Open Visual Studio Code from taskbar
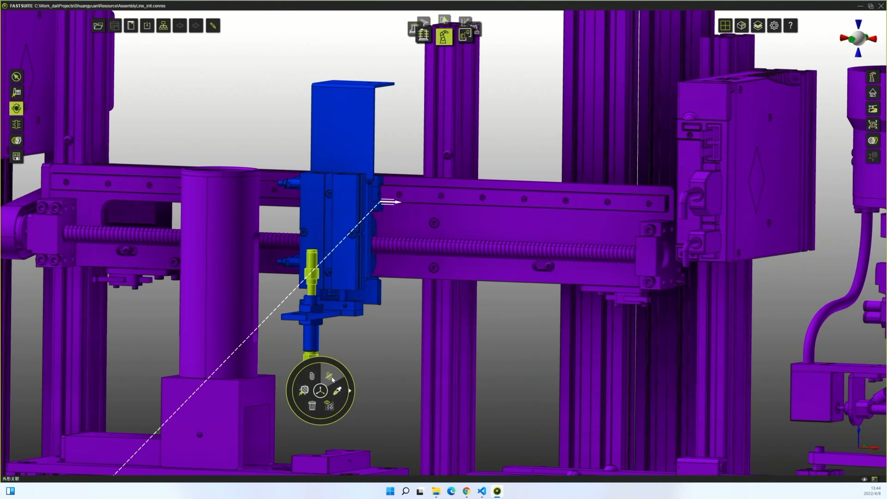 (482, 491)
